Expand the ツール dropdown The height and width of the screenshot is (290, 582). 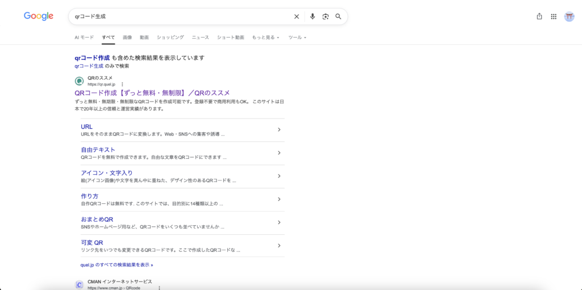click(x=297, y=37)
